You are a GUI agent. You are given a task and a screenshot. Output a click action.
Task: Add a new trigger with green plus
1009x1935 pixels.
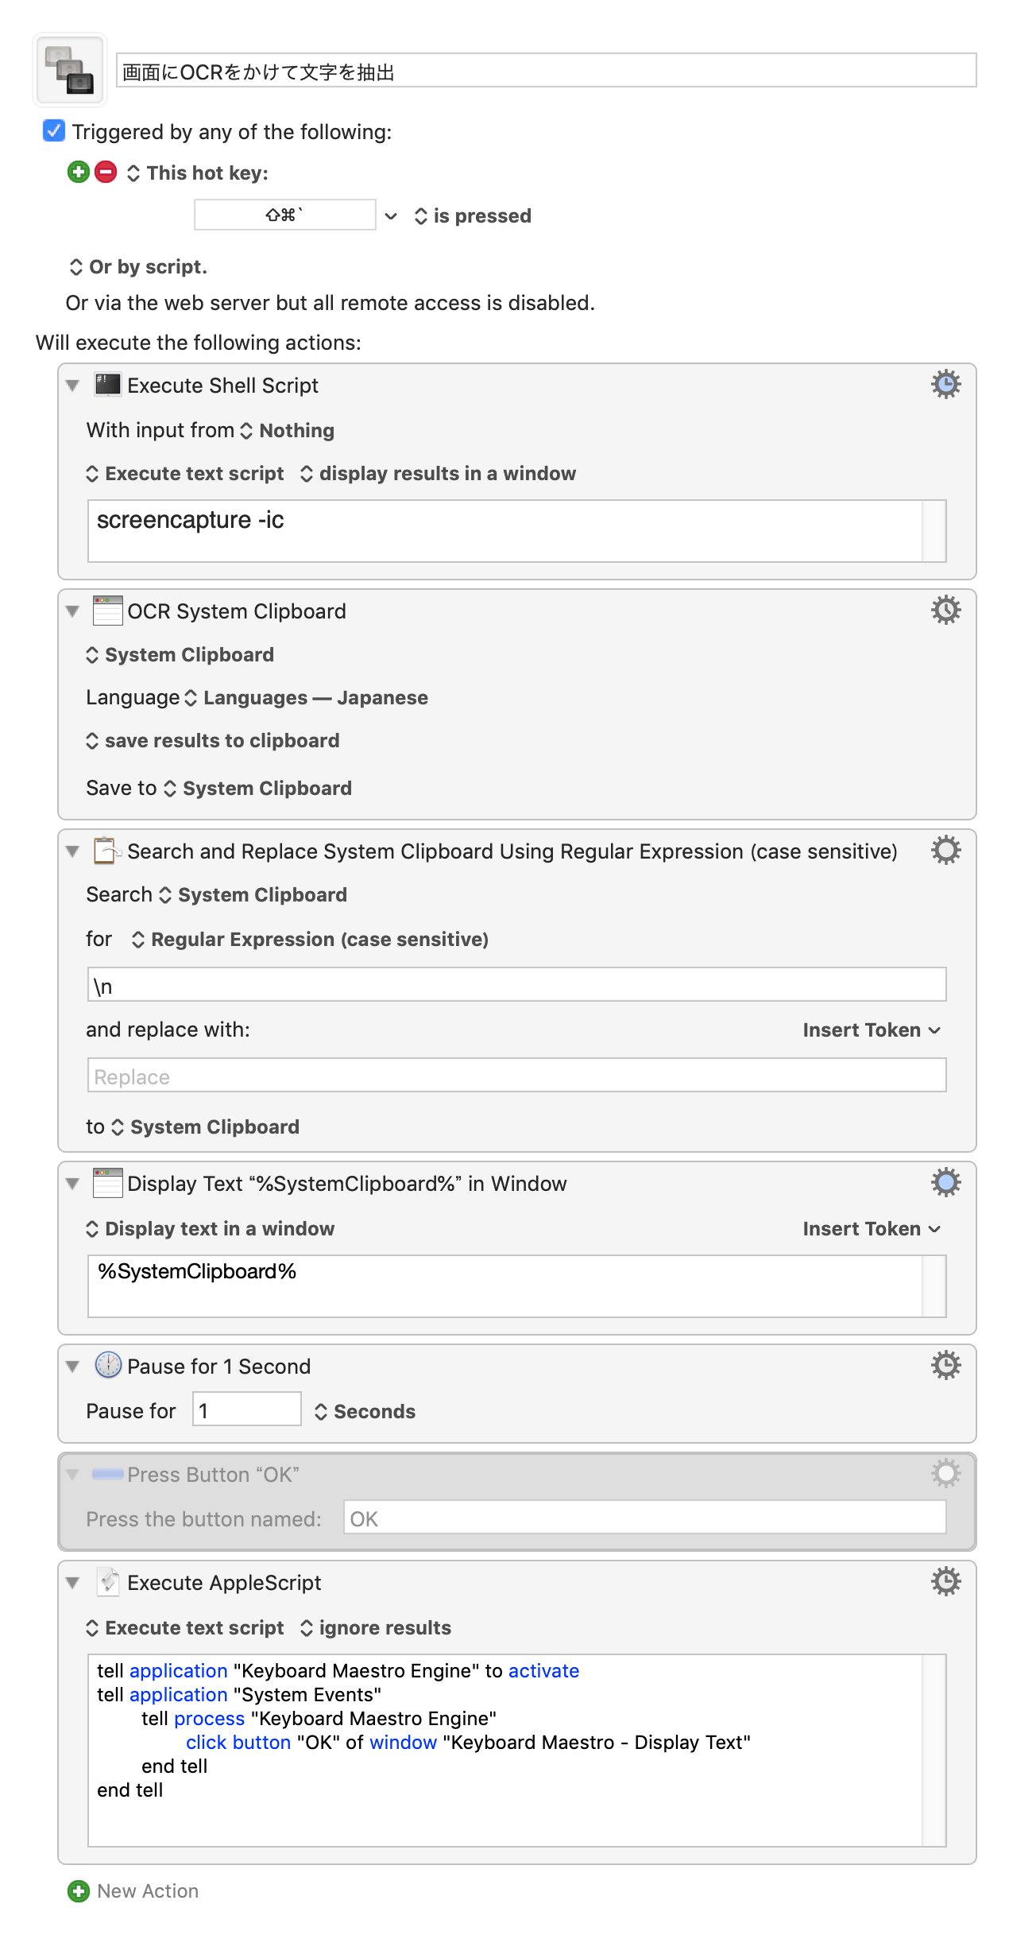[78, 172]
